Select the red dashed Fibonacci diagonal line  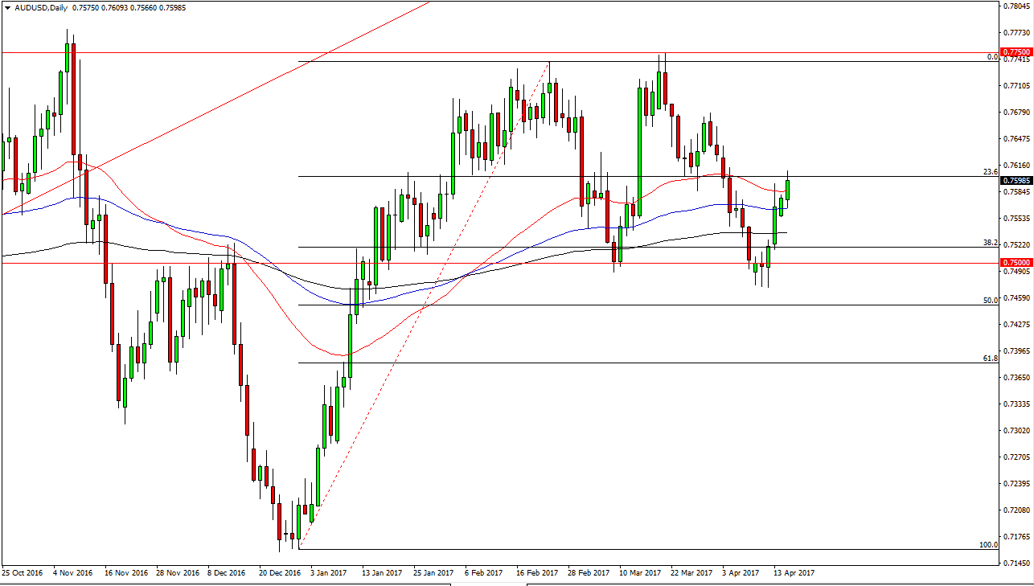(x=423, y=305)
